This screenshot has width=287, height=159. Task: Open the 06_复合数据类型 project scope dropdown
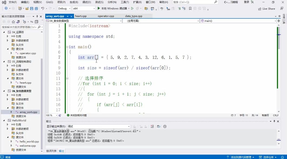tap(84, 21)
